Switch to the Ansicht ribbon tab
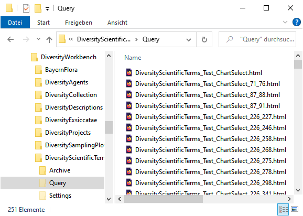The image size is (303, 216). [x=117, y=23]
